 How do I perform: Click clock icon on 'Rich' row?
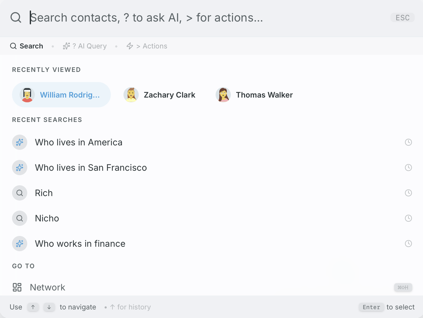tap(408, 193)
